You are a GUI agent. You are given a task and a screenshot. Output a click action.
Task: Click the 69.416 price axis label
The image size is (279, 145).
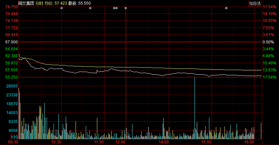(x=12, y=35)
